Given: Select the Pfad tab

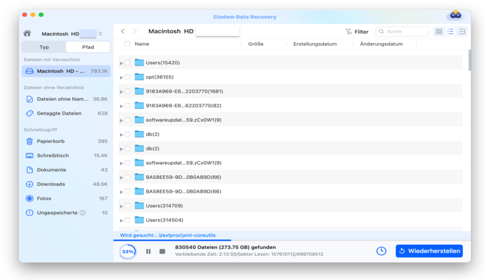Looking at the screenshot, I should (88, 47).
